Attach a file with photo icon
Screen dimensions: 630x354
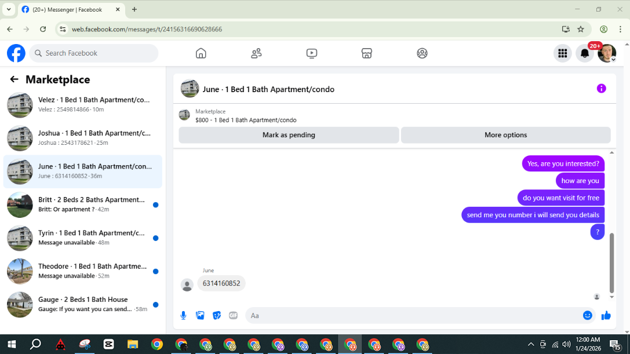[200, 315]
